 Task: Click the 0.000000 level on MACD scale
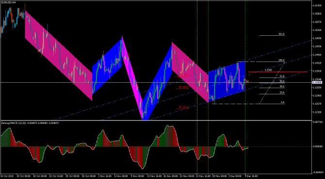[318, 147]
